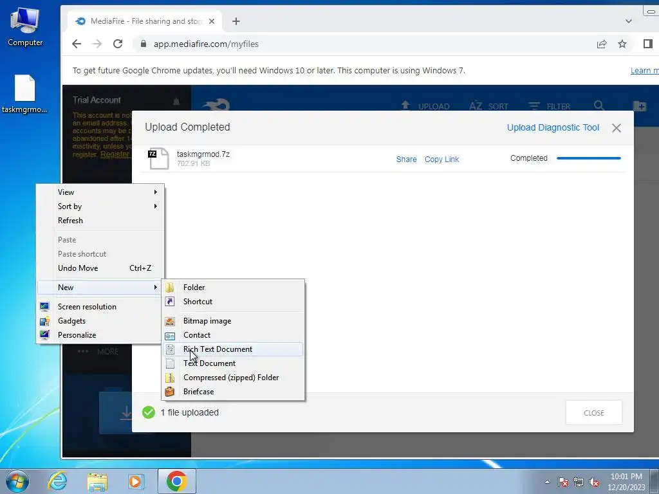
Task: Launch Internet Explorer from taskbar
Action: [57, 481]
